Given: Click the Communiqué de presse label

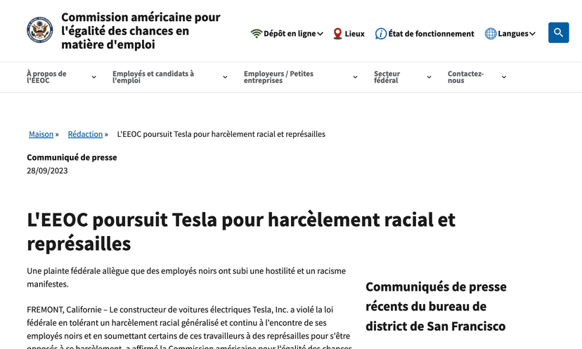Looking at the screenshot, I should [x=72, y=157].
